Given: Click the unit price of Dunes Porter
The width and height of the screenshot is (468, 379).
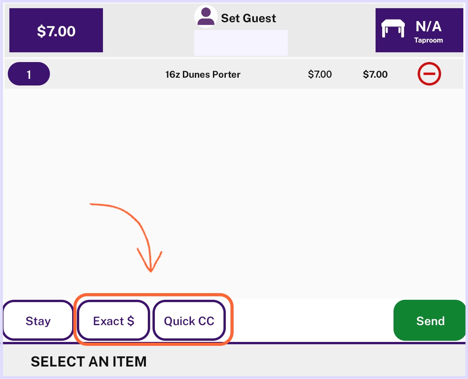Looking at the screenshot, I should (320, 74).
